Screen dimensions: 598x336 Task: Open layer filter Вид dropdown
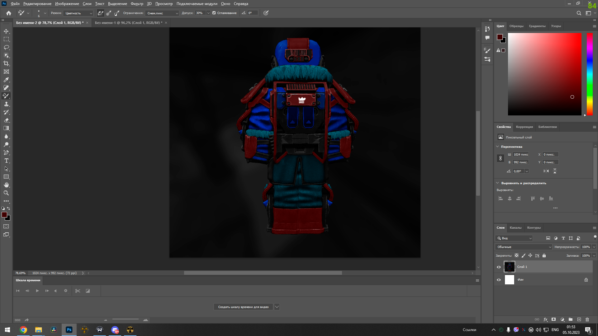pos(514,238)
